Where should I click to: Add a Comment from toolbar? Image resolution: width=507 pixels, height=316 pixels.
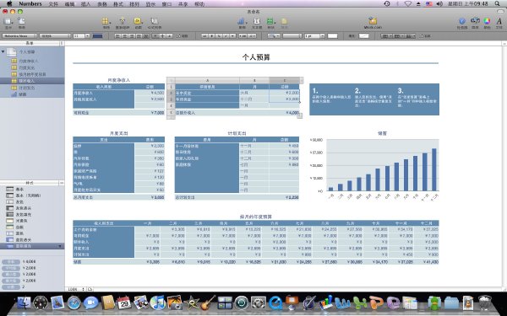(284, 22)
